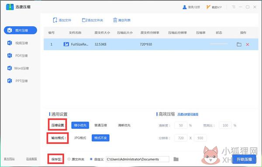Open 在线客服 link at bottom left

click(31, 159)
